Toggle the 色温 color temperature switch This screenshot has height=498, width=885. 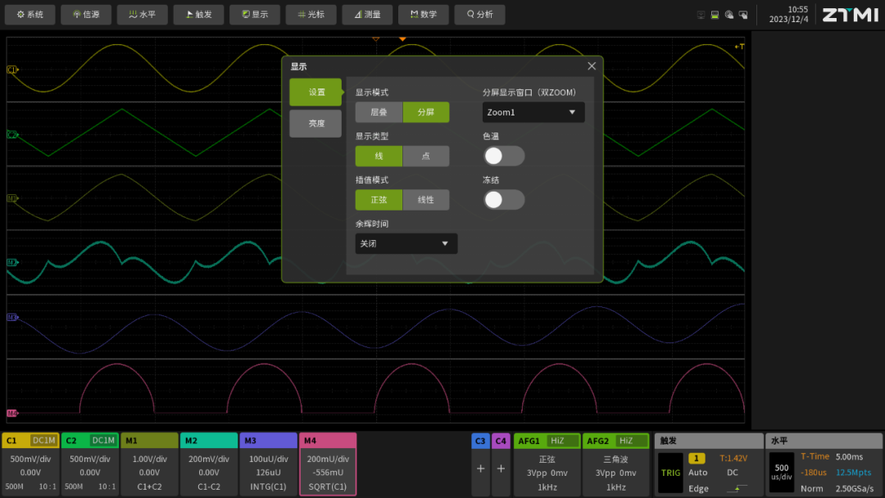tap(503, 156)
